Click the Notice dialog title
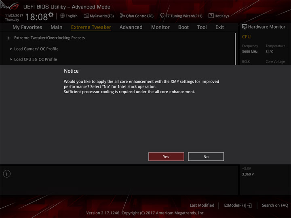Screen dimensions: 291x218 [71, 71]
